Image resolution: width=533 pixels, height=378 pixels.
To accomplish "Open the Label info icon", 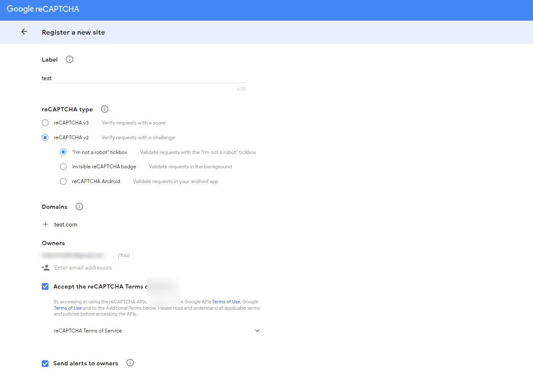I will tap(70, 59).
